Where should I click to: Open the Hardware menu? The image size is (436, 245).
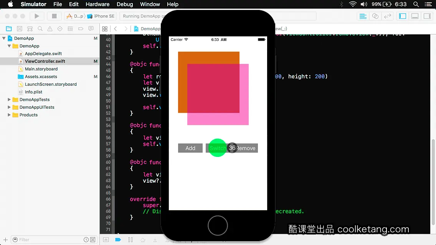[97, 4]
